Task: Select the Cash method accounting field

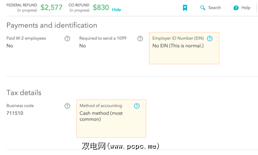Action: tap(111, 118)
